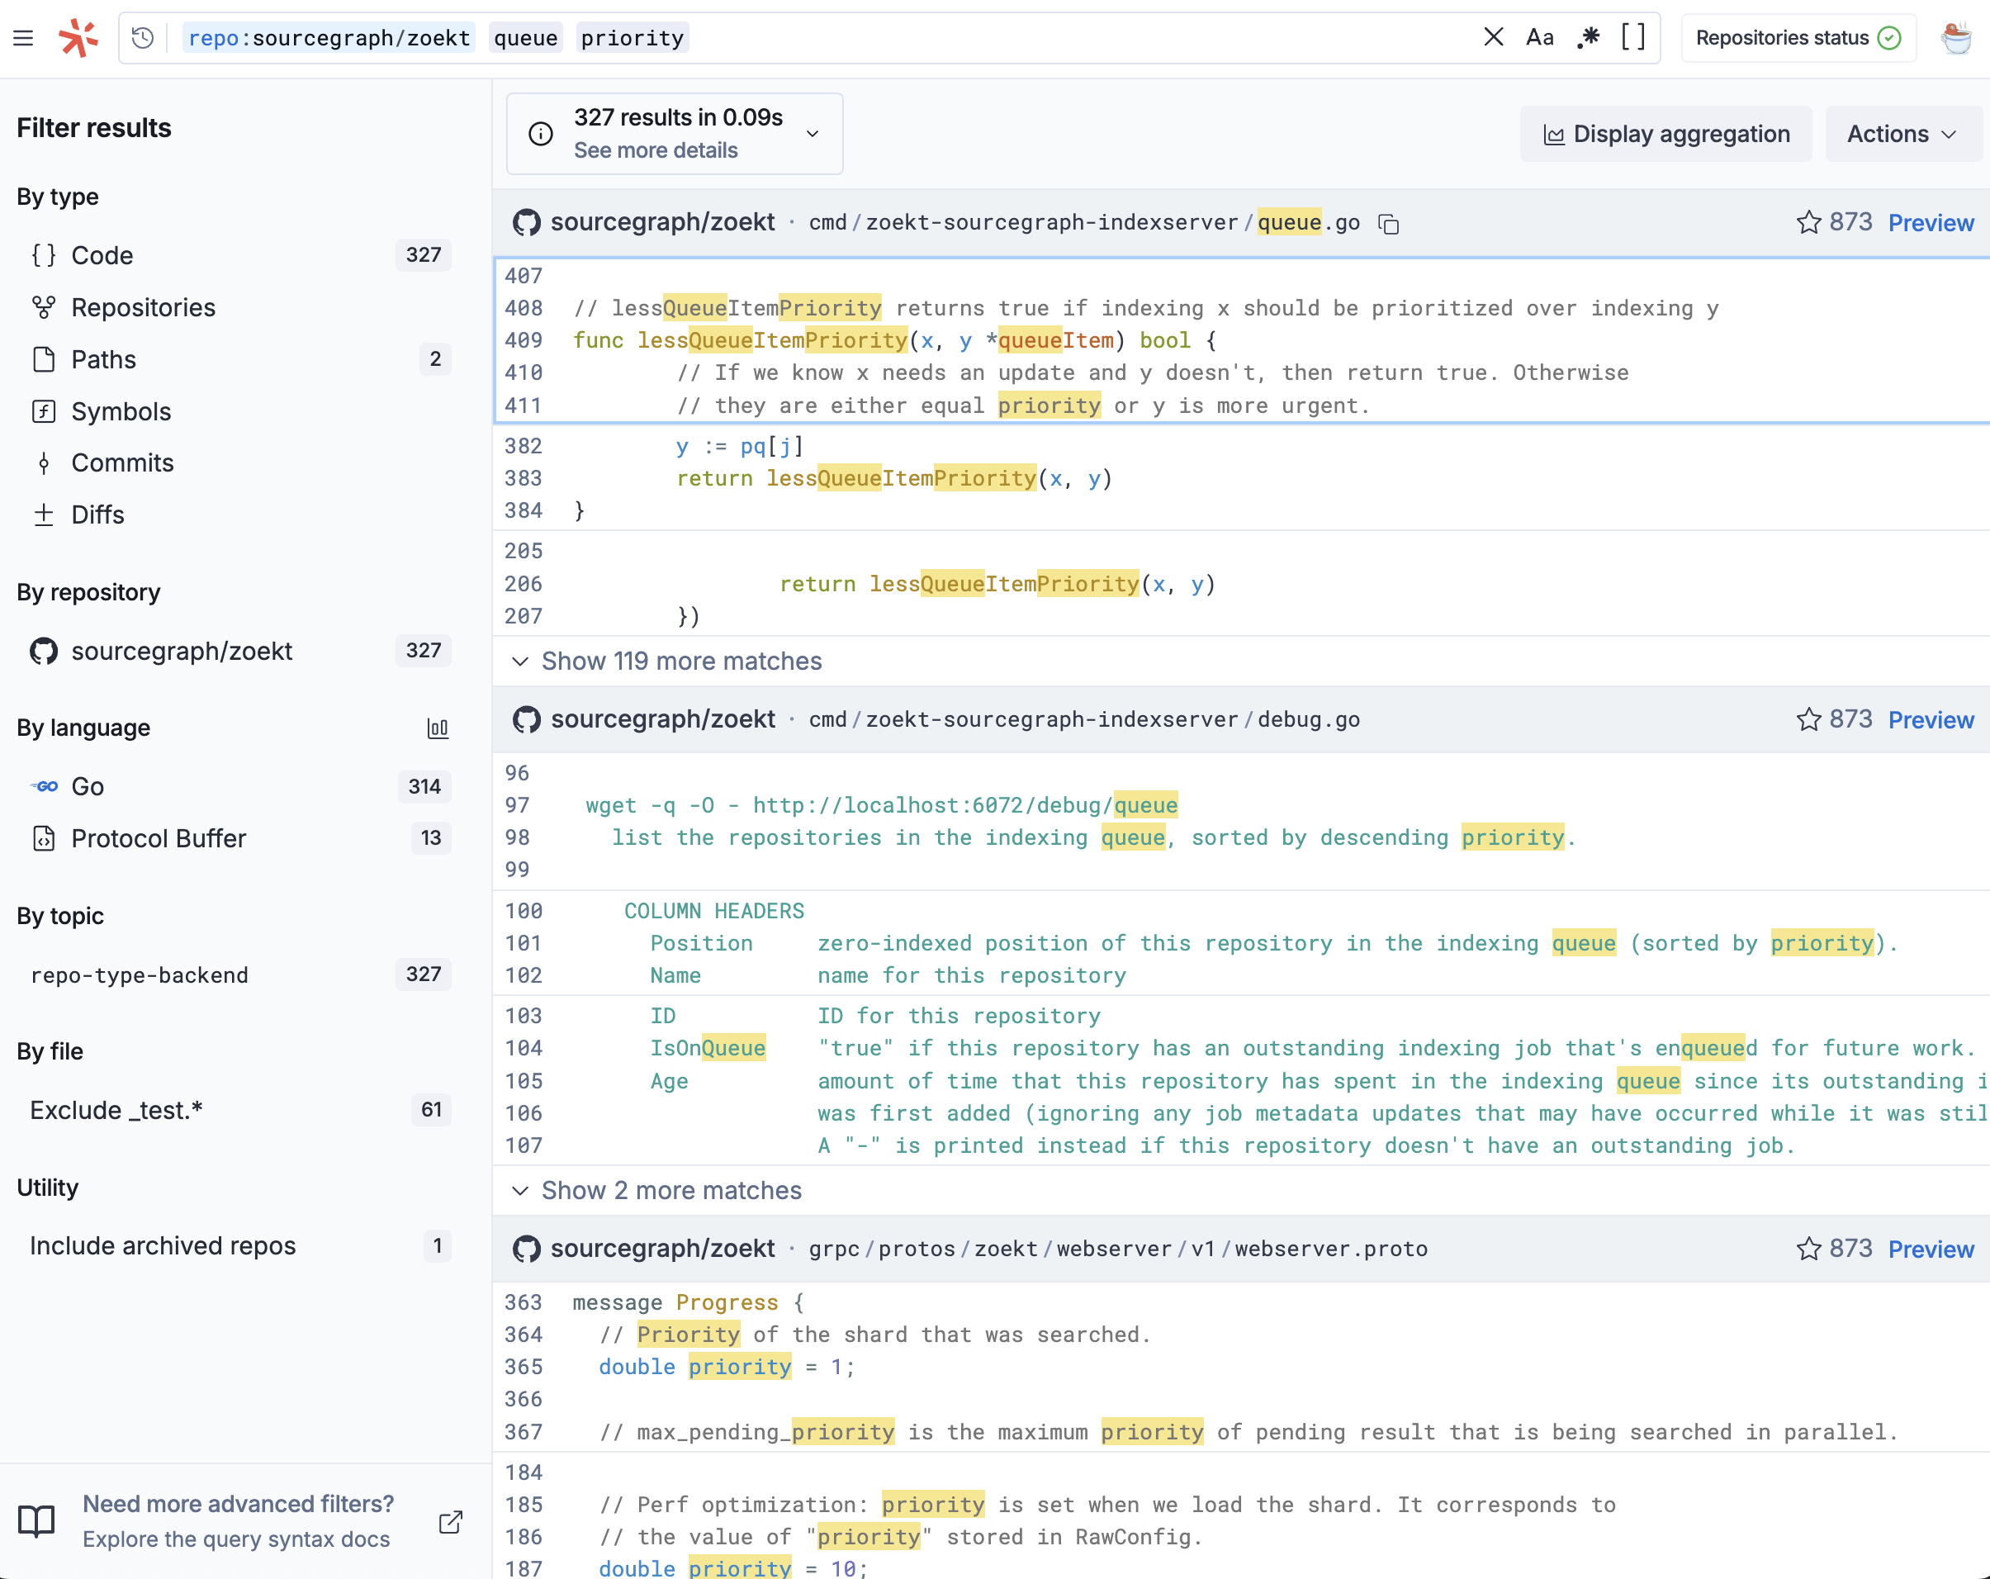The height and width of the screenshot is (1579, 1990).
Task: Star repo on queue.go result
Action: (x=1808, y=222)
